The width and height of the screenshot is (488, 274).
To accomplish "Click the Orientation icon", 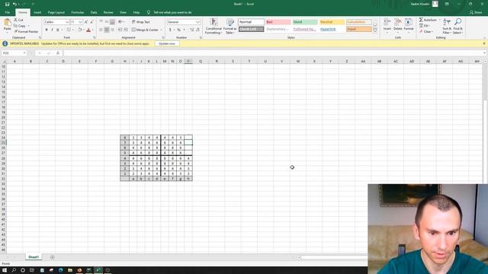I will (120, 22).
